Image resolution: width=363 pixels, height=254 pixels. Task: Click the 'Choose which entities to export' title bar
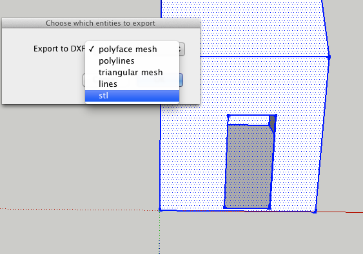[101, 23]
